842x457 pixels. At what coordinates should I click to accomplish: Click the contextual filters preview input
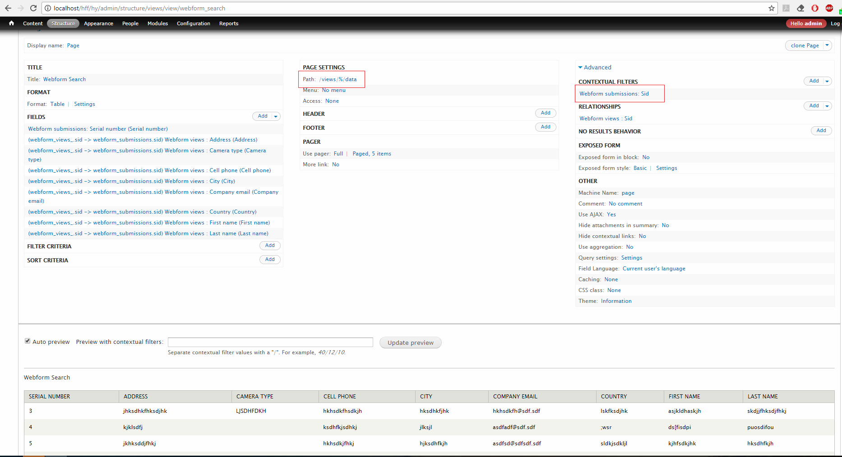pyautogui.click(x=270, y=342)
